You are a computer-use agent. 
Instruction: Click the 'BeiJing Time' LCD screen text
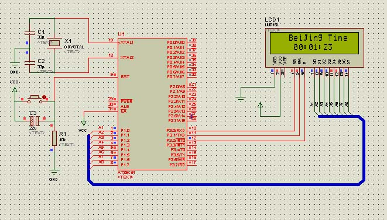318,38
